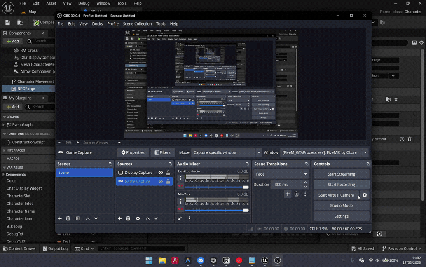Image resolution: width=426 pixels, height=267 pixels.
Task: Hide the Display Capture source
Action: click(x=161, y=173)
